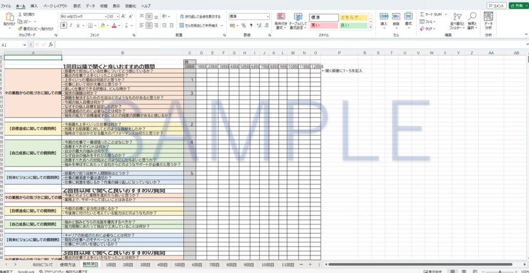Apply the 悪い (Bad) red cell style
Viewport: 529px width, 273px height.
pos(323,26)
